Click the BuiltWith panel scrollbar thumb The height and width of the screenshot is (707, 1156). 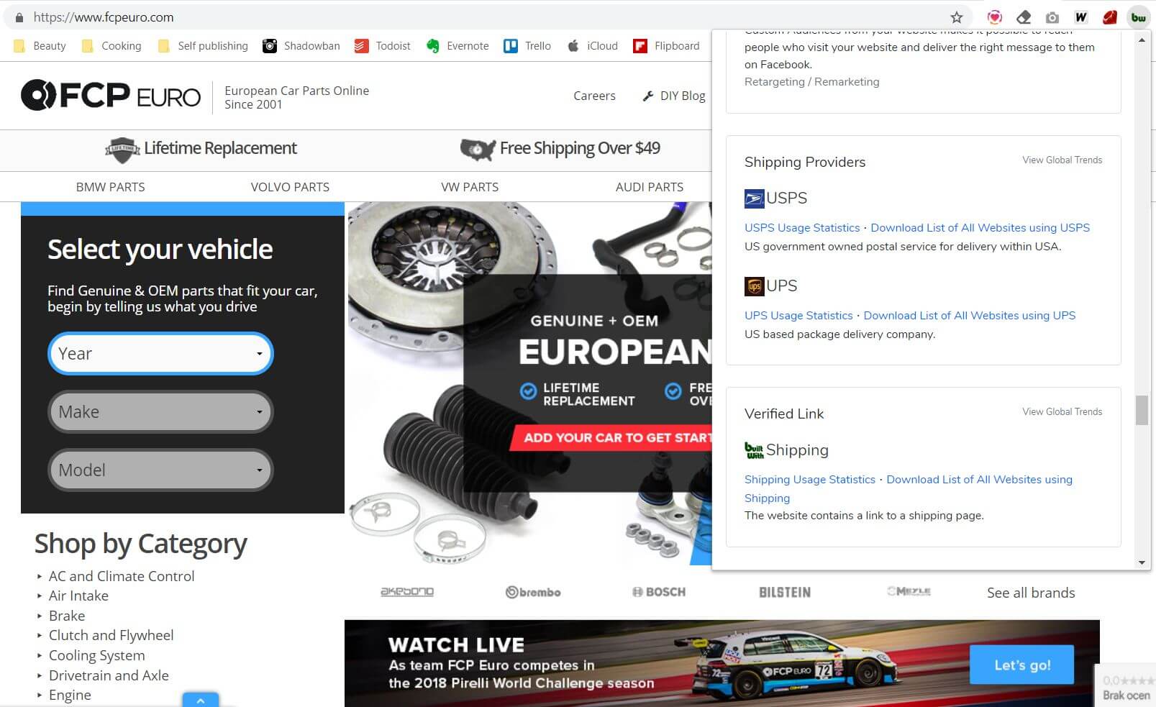[1142, 410]
